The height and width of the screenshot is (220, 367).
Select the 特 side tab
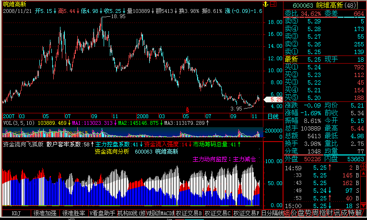pos(351,213)
